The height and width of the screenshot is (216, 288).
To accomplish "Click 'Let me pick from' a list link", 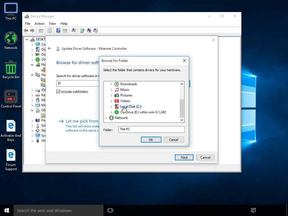I will [x=82, y=121].
